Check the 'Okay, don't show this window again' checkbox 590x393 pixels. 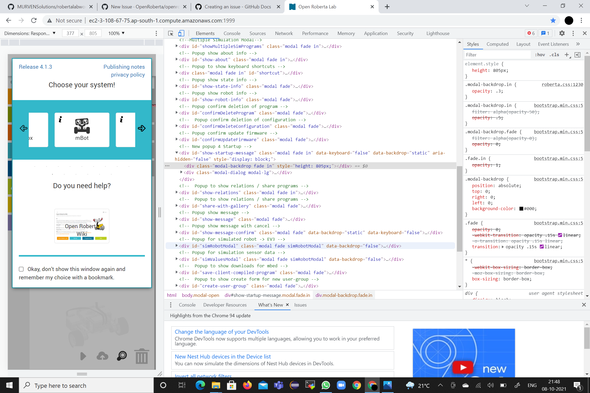tap(21, 269)
